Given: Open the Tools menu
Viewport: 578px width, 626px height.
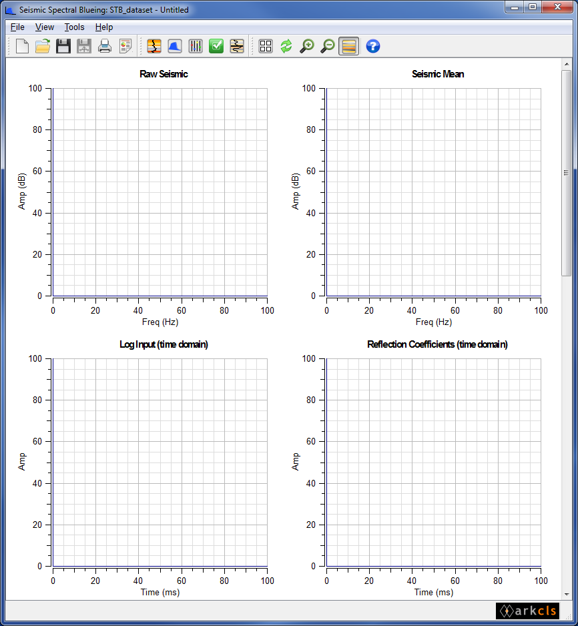Looking at the screenshot, I should (74, 27).
